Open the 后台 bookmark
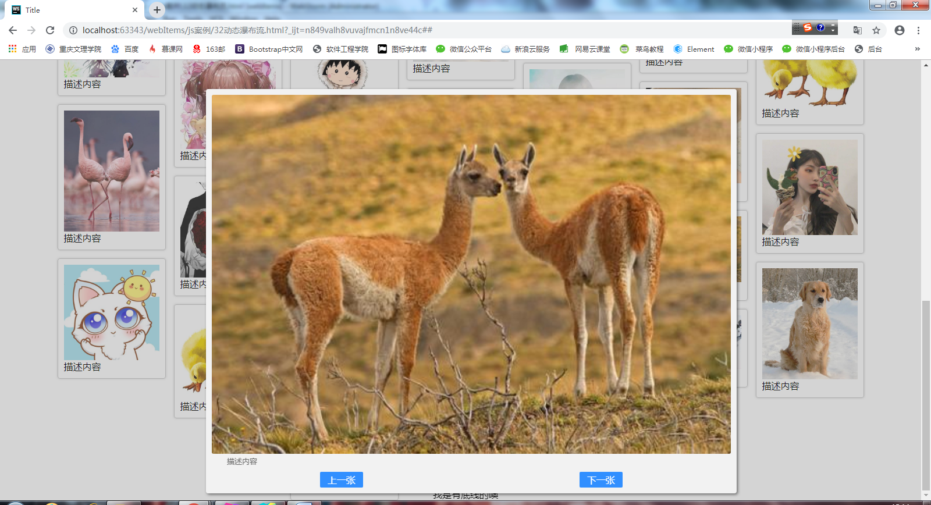Screen dimensions: 931x505 [x=868, y=49]
